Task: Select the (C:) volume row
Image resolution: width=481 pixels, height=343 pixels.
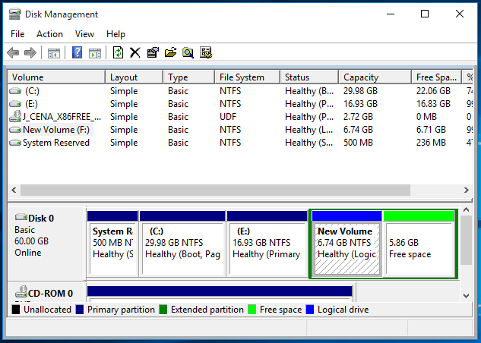Action: pos(240,91)
